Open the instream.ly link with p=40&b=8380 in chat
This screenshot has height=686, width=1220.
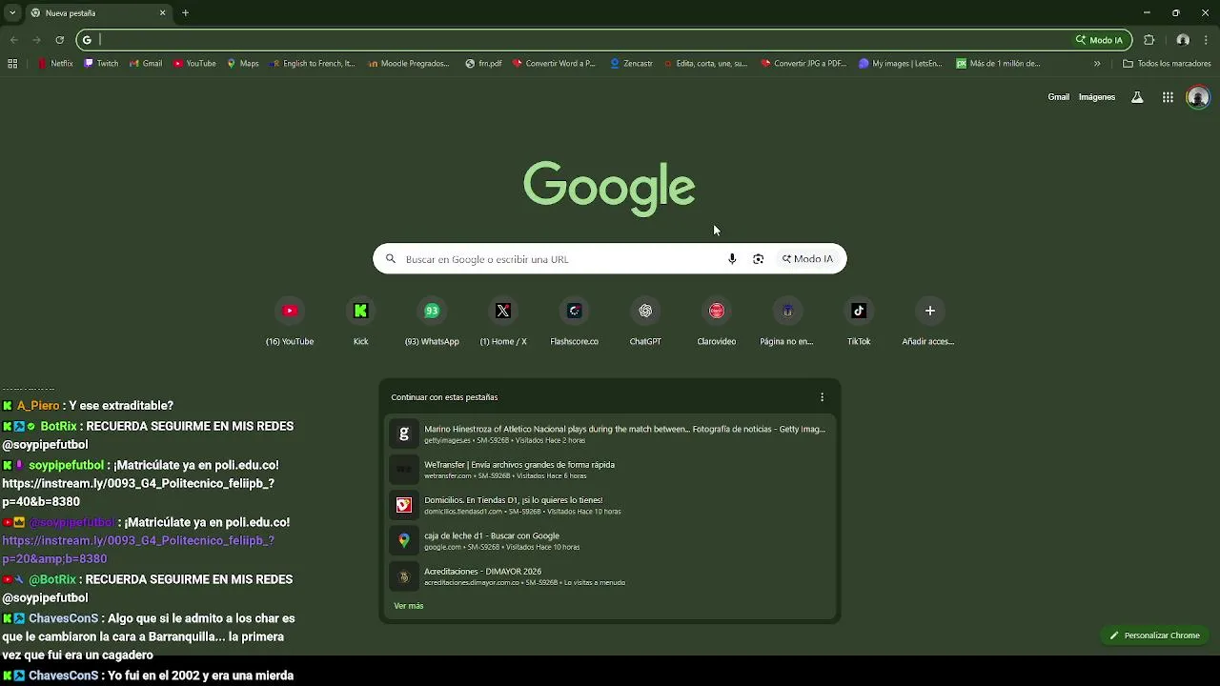pyautogui.click(x=138, y=493)
